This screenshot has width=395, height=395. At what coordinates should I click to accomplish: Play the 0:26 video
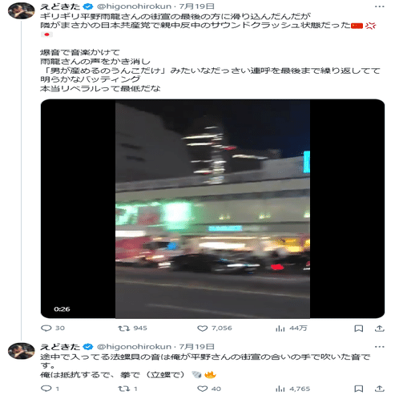pos(212,208)
